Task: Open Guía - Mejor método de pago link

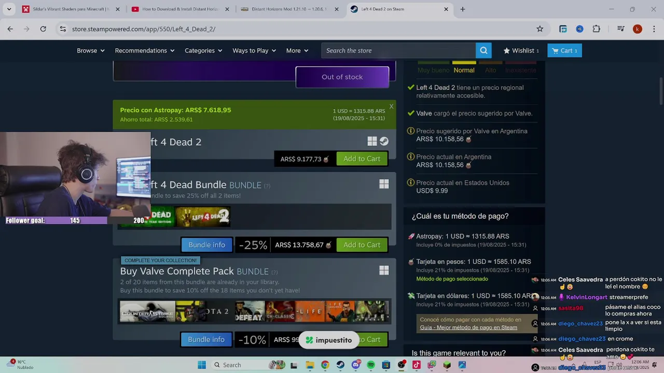Action: point(468,327)
